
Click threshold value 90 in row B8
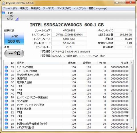click(x=104, y=97)
